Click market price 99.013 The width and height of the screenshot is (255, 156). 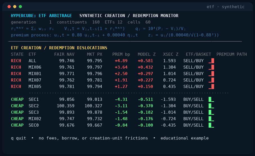coord(95,99)
